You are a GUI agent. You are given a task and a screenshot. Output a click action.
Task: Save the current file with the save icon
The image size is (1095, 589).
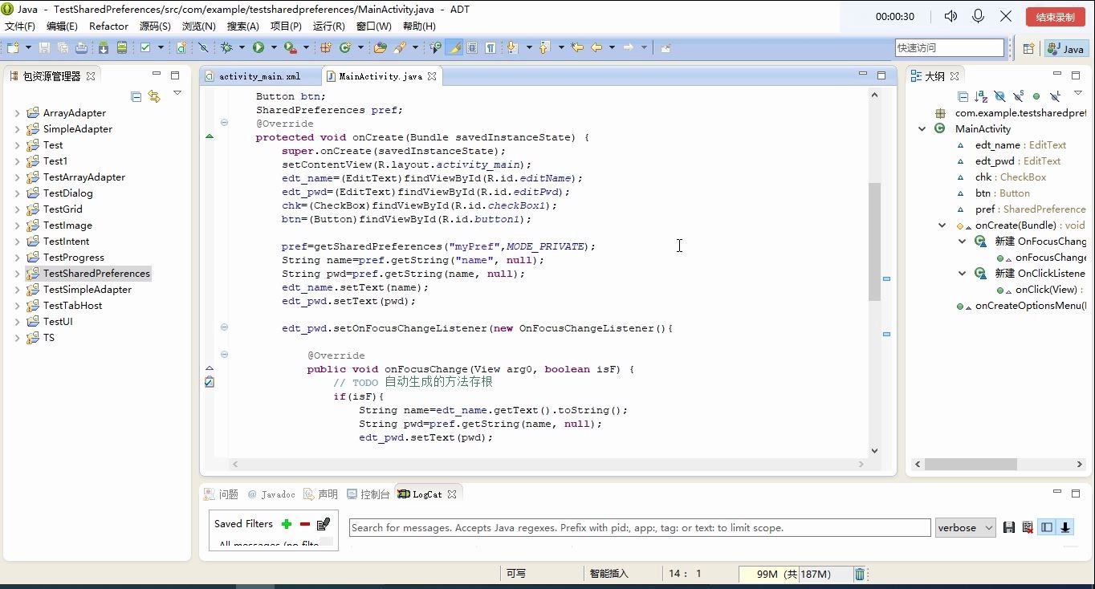[x=44, y=47]
